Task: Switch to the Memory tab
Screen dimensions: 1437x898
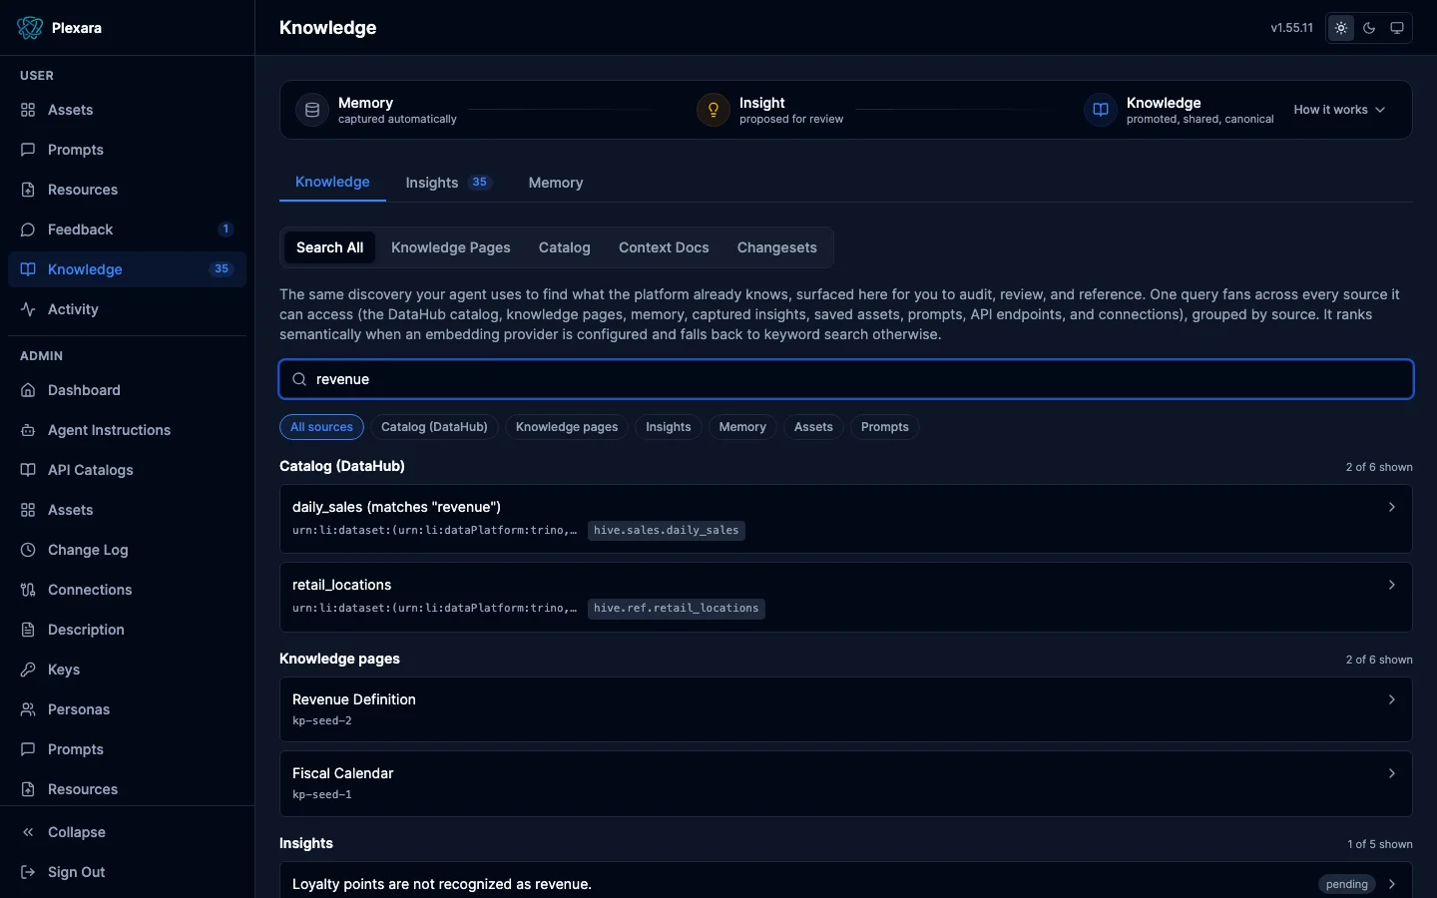Action: (x=556, y=183)
